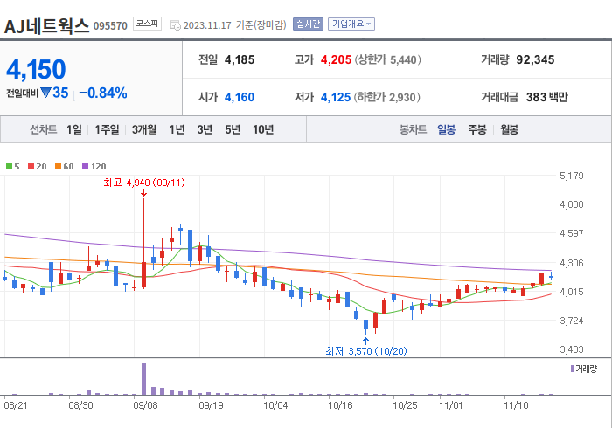Click the 하한가 2,930 lower limit text
This screenshot has height=428, width=612.
(x=387, y=97)
